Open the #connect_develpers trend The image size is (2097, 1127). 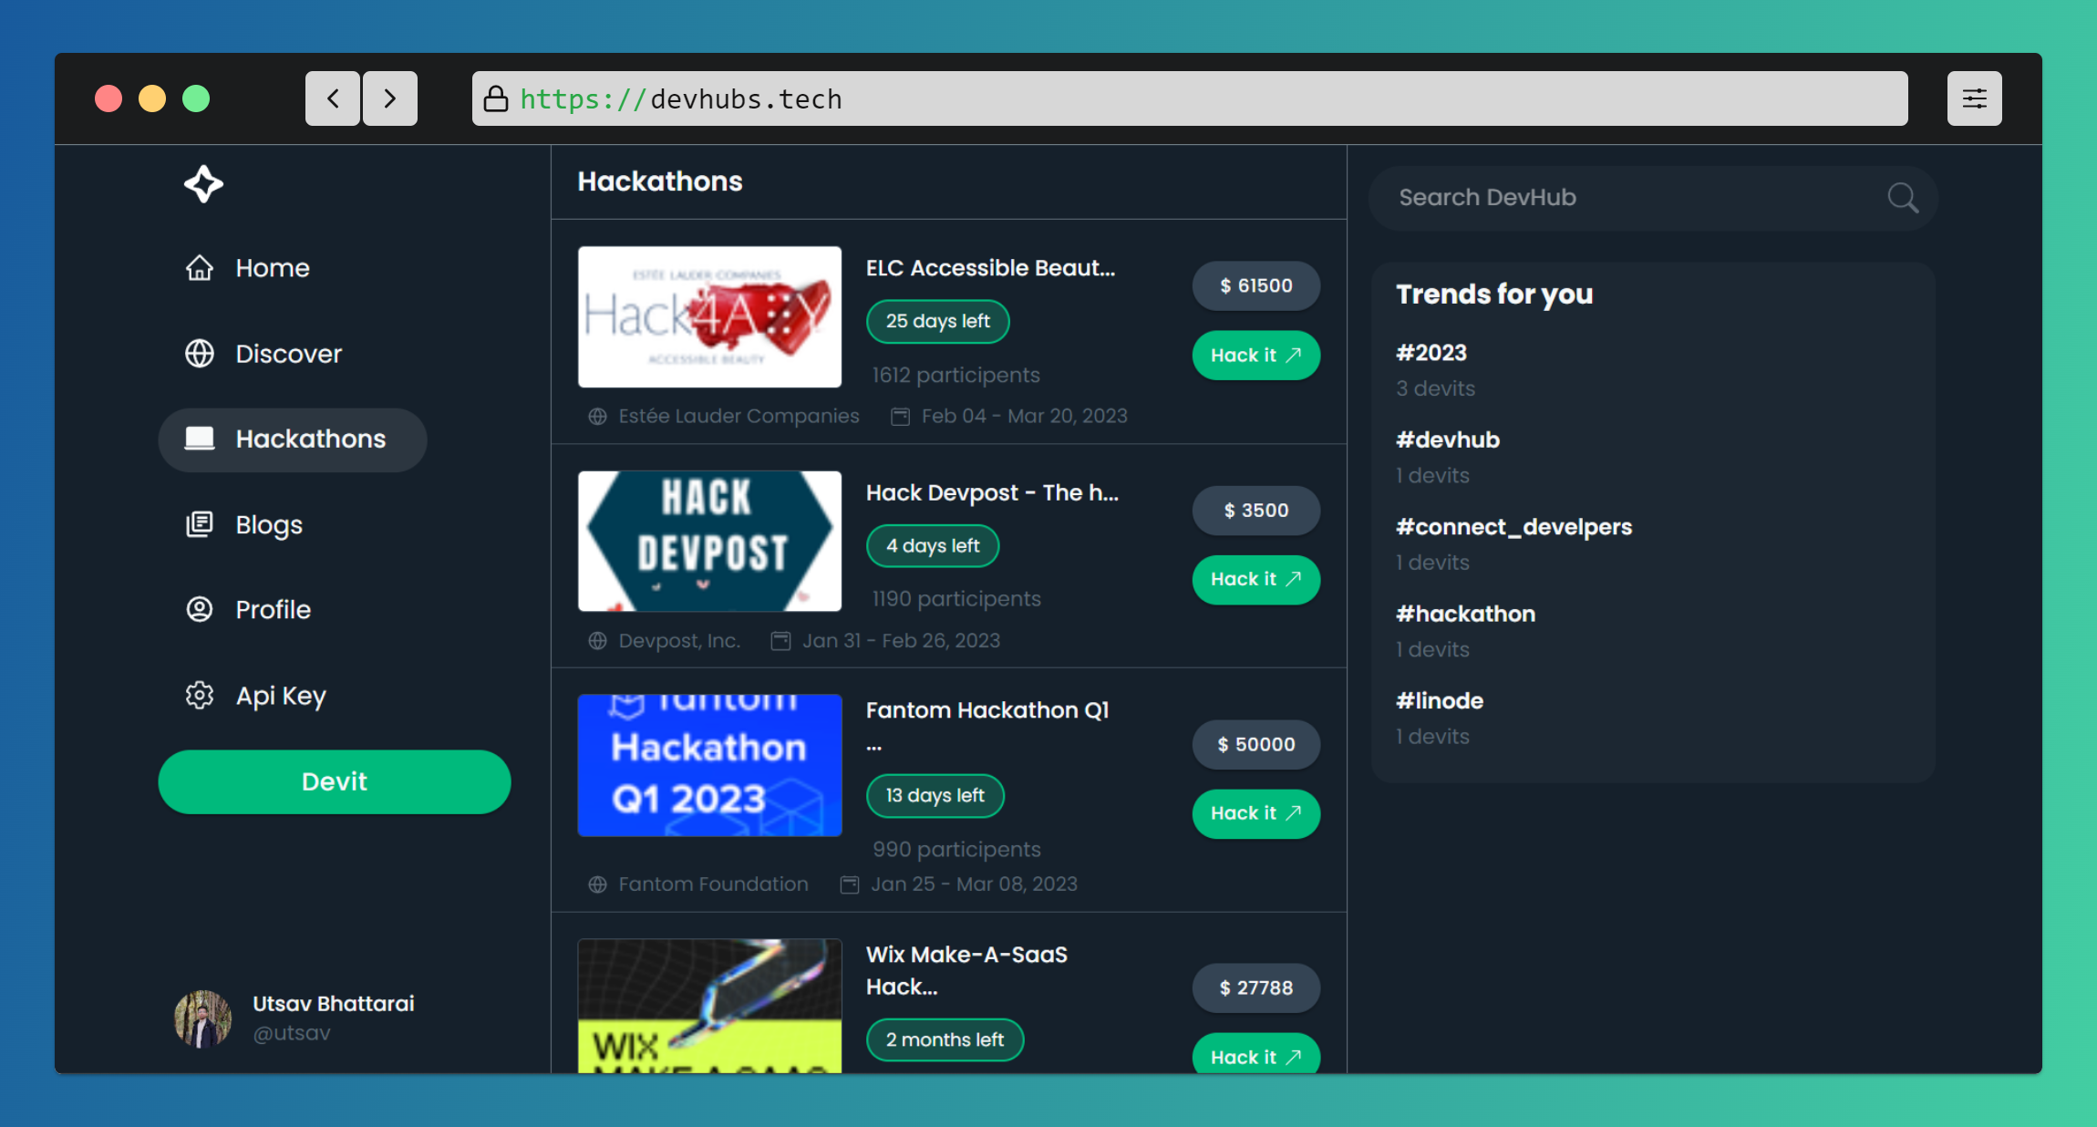tap(1513, 527)
